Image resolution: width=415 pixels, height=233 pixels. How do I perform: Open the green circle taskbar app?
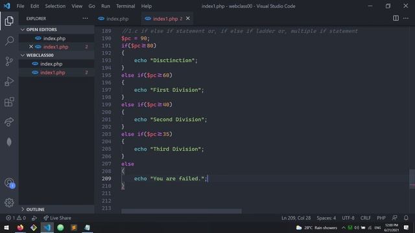(60, 227)
